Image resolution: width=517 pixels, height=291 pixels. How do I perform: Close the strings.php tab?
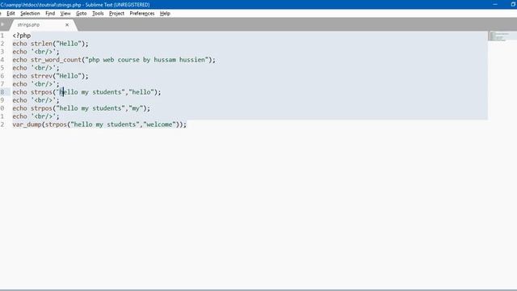(67, 25)
